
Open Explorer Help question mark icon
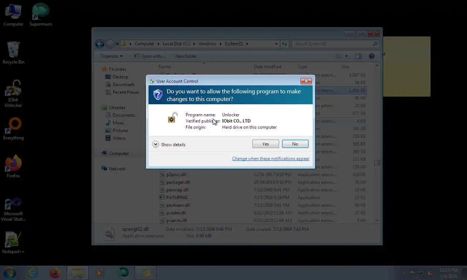click(x=371, y=56)
